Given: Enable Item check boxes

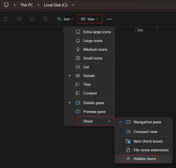Looking at the screenshot, I should tap(148, 141).
